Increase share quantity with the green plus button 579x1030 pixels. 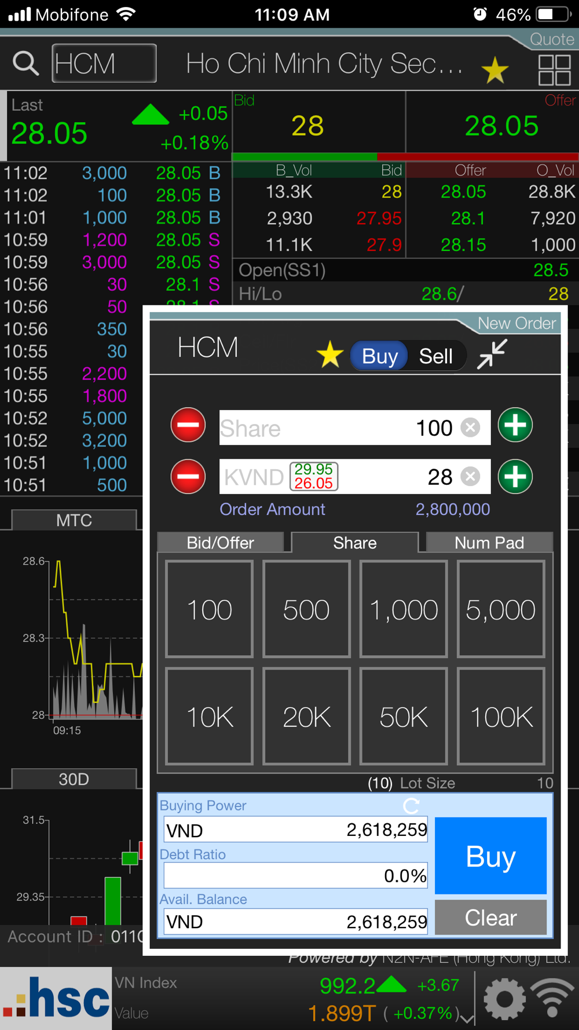point(515,425)
